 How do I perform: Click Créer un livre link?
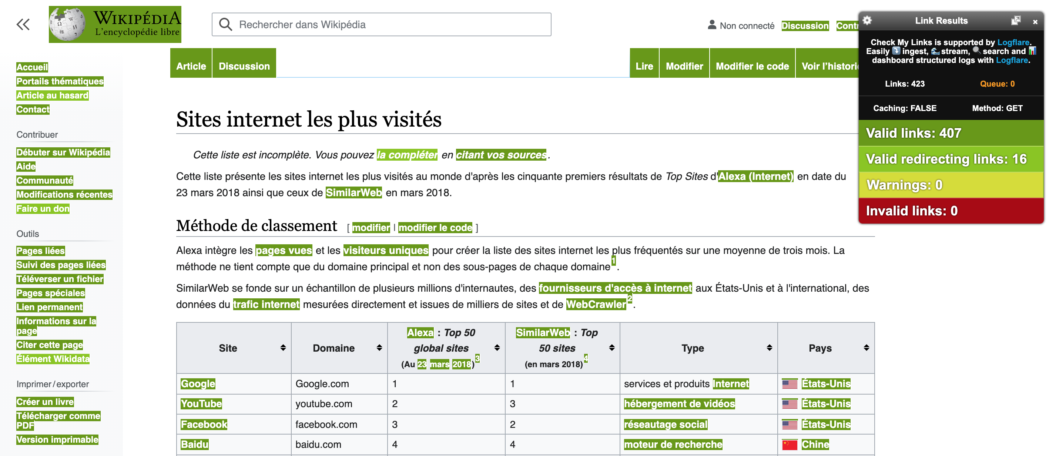pyautogui.click(x=45, y=402)
